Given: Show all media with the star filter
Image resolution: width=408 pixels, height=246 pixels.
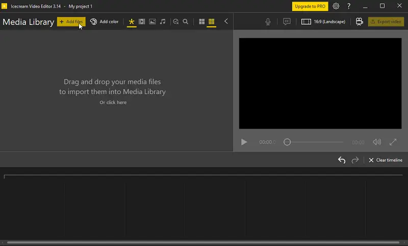Looking at the screenshot, I should [x=132, y=21].
